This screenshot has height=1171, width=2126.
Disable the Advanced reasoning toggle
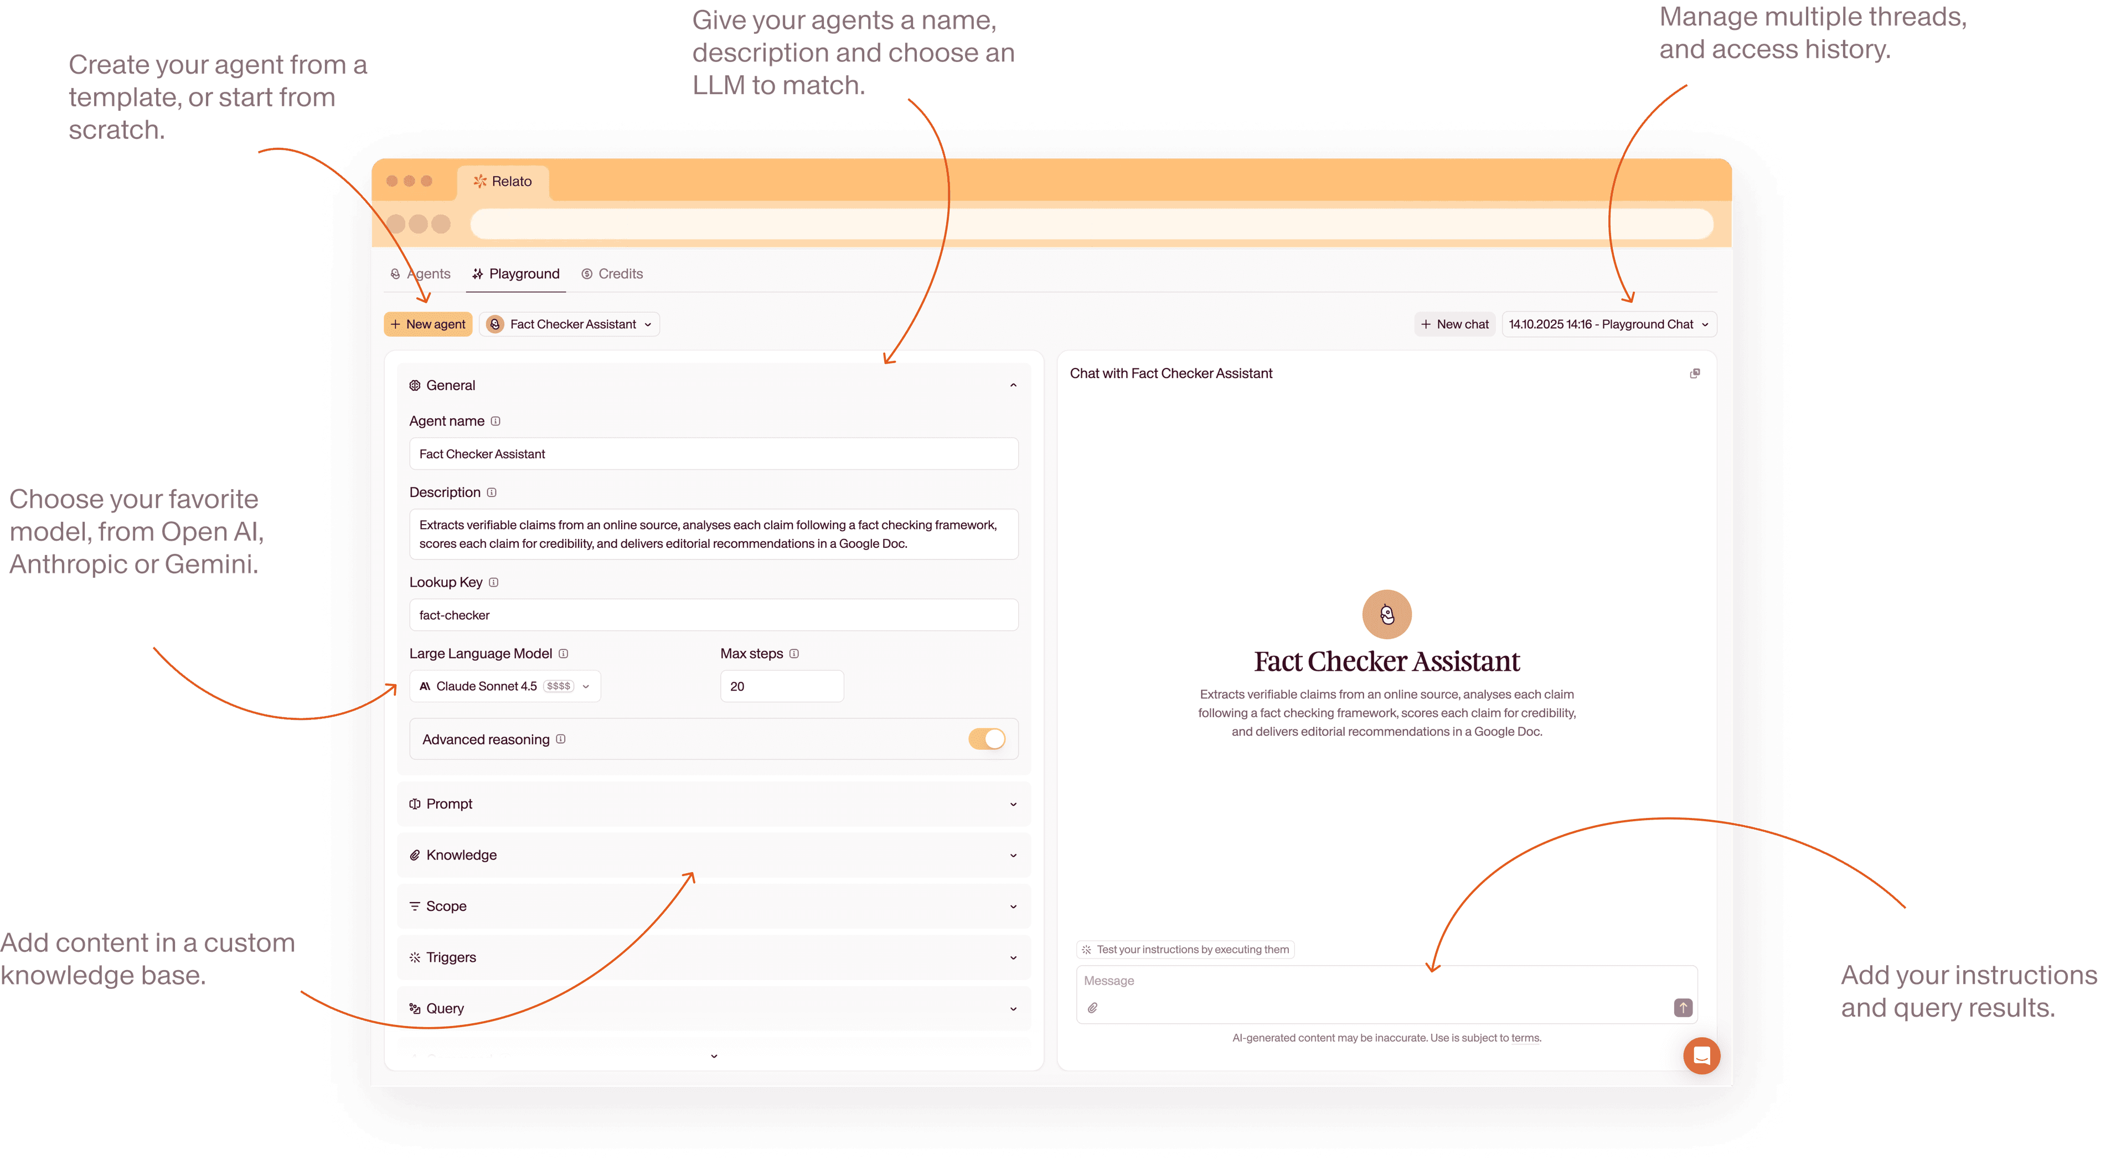pyautogui.click(x=987, y=739)
